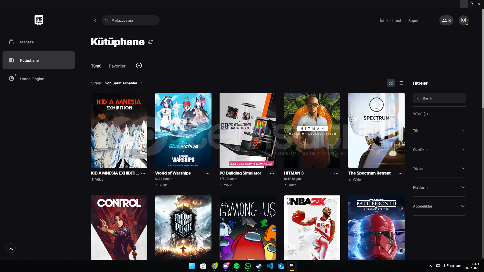
Task: Switch to list view
Action: click(401, 83)
